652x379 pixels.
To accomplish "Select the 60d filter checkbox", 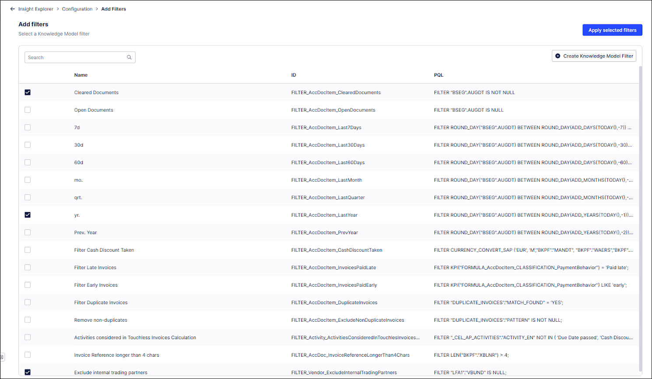I will pos(28,162).
